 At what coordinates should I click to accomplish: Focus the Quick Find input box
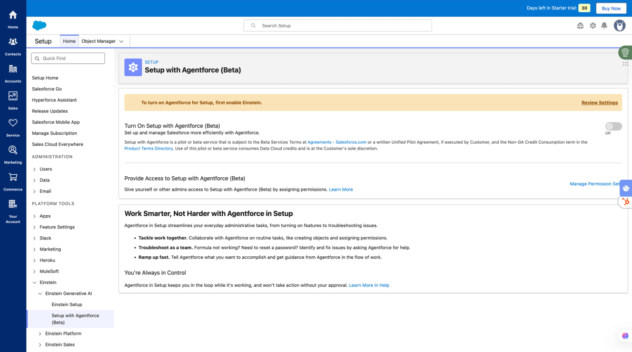(x=68, y=58)
